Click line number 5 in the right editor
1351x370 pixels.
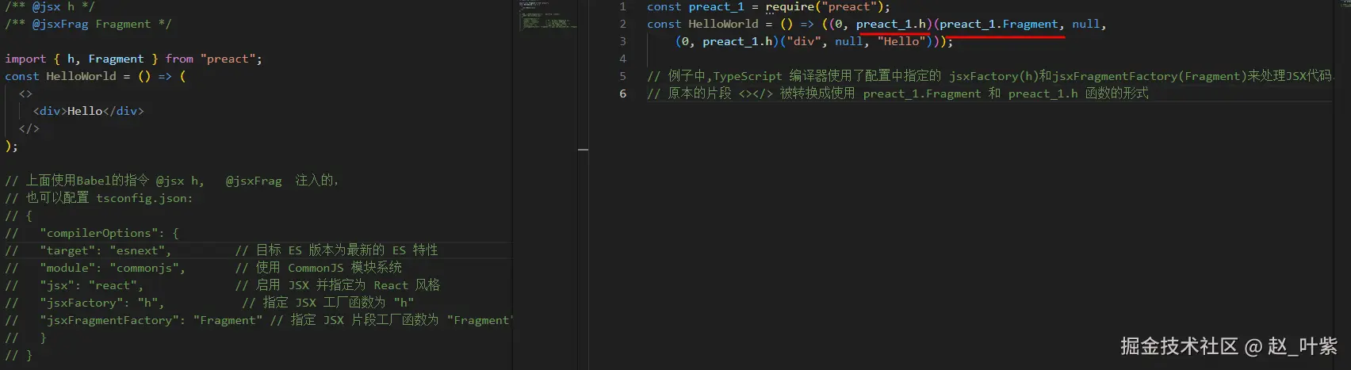pos(622,76)
